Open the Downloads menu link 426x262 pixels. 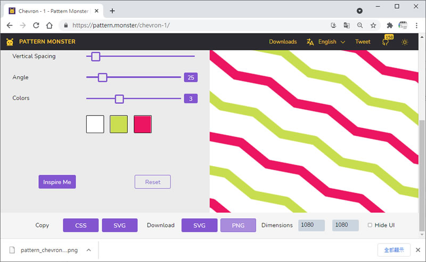tap(283, 42)
